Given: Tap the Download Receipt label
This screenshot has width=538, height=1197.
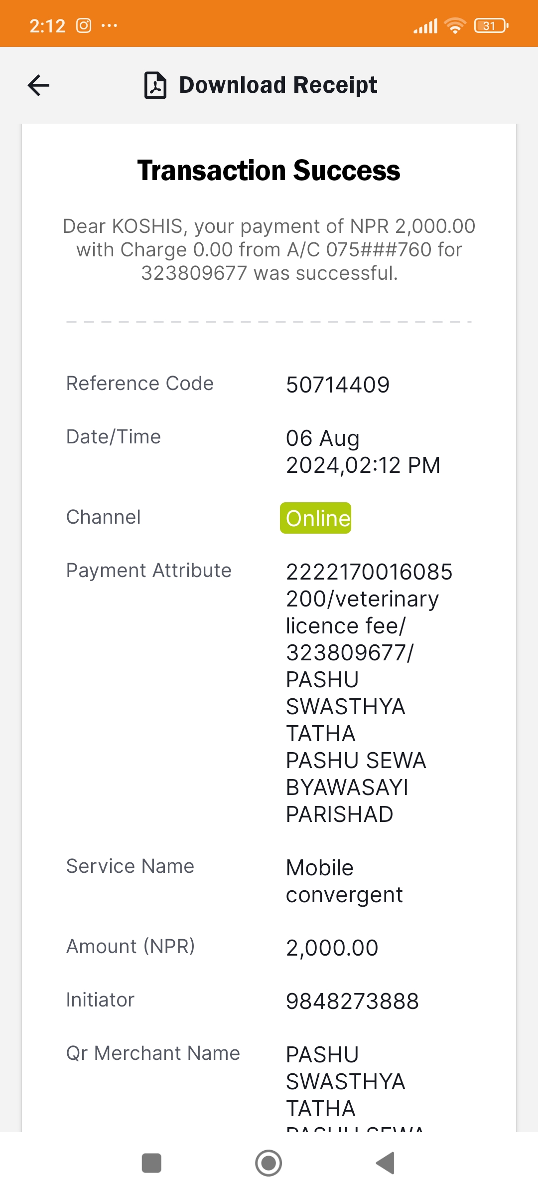Looking at the screenshot, I should coord(278,85).
